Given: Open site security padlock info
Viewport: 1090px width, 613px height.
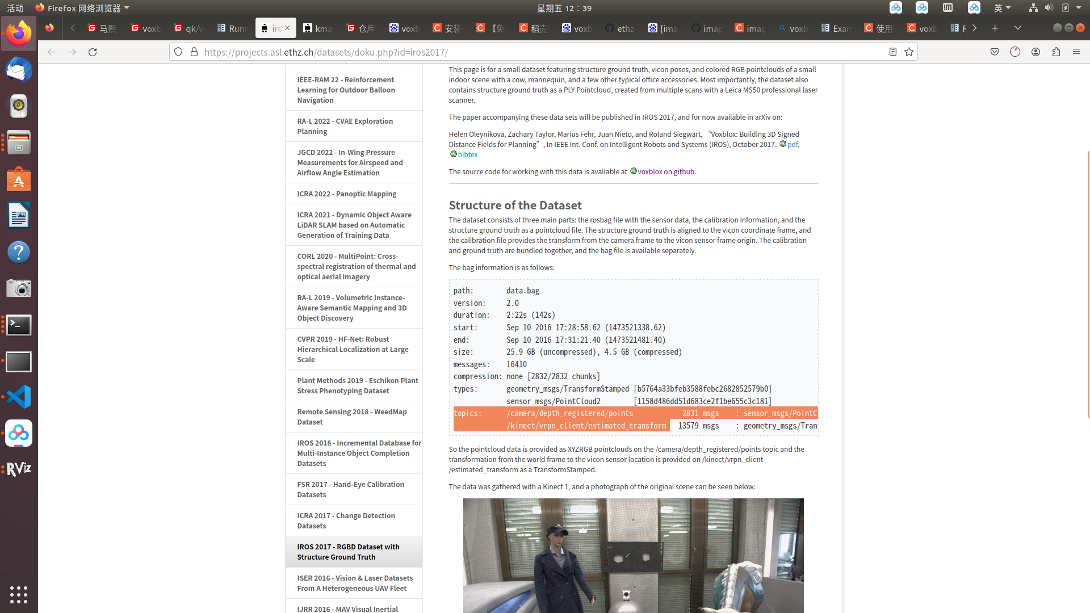Looking at the screenshot, I should pyautogui.click(x=194, y=52).
